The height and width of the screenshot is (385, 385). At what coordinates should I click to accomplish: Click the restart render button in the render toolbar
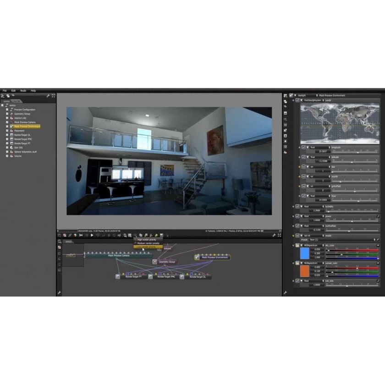81,235
